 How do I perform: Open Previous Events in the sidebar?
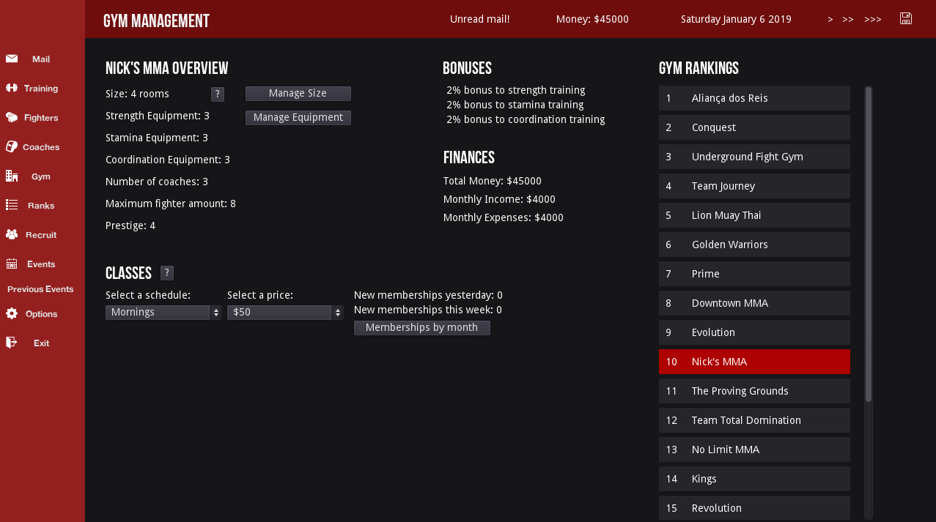pos(40,289)
